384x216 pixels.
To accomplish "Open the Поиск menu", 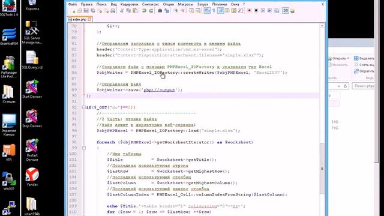I will pyautogui.click(x=101, y=4).
